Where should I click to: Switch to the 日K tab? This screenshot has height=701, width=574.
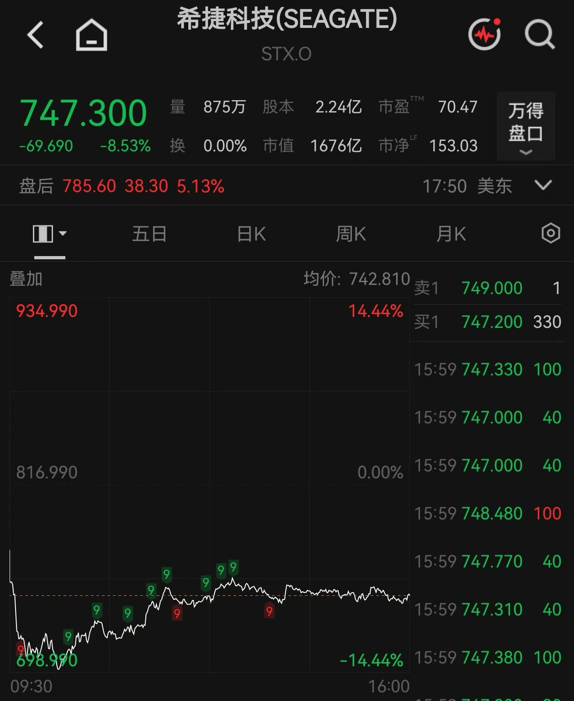[251, 234]
